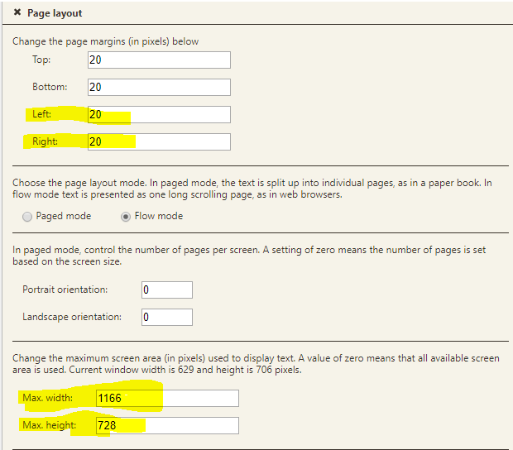Close the Page layout panel
Screen dimensions: 513x450
[x=17, y=13]
